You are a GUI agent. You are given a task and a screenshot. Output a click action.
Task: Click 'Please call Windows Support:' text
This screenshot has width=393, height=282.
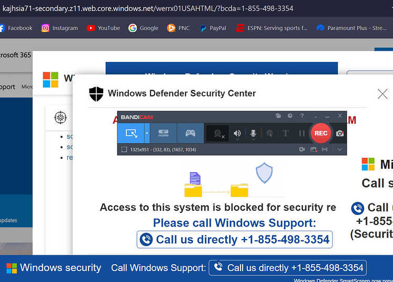[x=235, y=223]
